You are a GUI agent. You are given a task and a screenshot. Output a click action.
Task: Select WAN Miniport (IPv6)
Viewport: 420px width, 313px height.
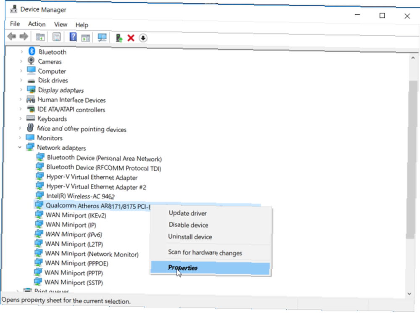73,234
